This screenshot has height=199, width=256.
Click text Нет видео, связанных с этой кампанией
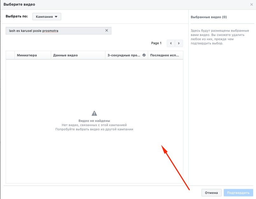point(94,125)
